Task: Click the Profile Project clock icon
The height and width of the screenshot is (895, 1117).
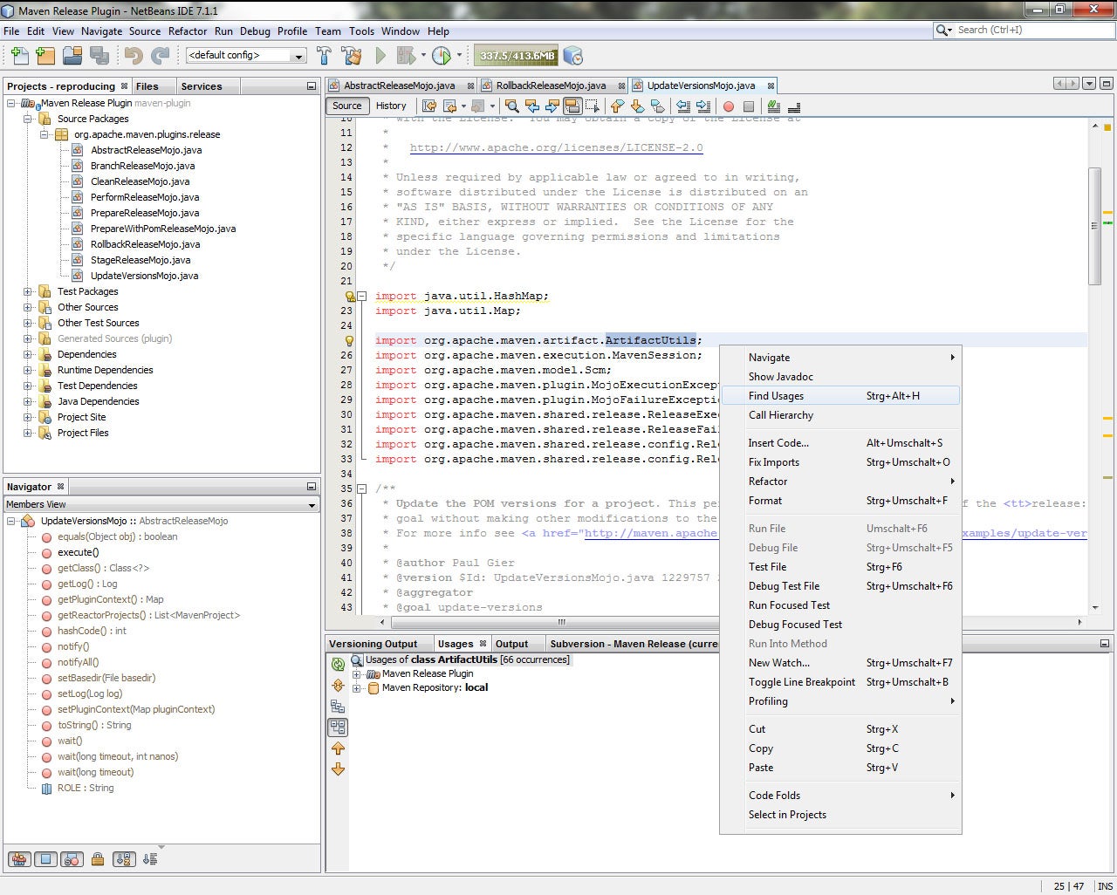Action: click(x=442, y=56)
